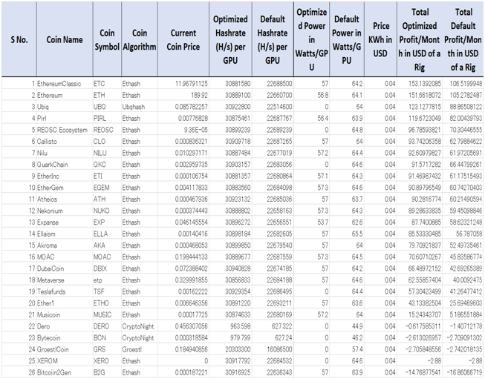Image resolution: width=485 pixels, height=379 pixels.
Task: Click 'Price KWh in USD' header cell
Action: (x=380, y=39)
